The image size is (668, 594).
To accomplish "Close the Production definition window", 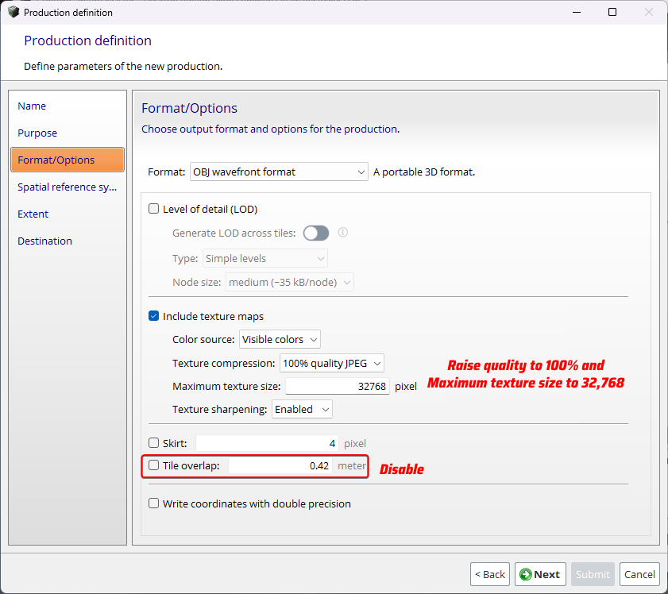I will (x=648, y=12).
